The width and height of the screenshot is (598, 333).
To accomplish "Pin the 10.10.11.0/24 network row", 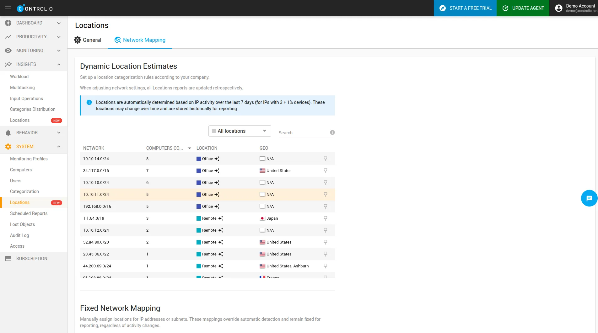I will (326, 195).
